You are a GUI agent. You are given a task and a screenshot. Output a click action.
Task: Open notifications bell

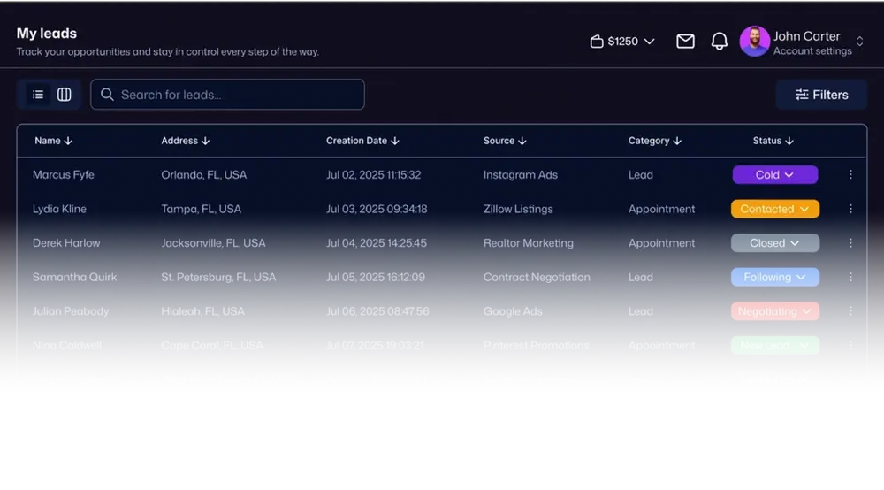coord(719,42)
